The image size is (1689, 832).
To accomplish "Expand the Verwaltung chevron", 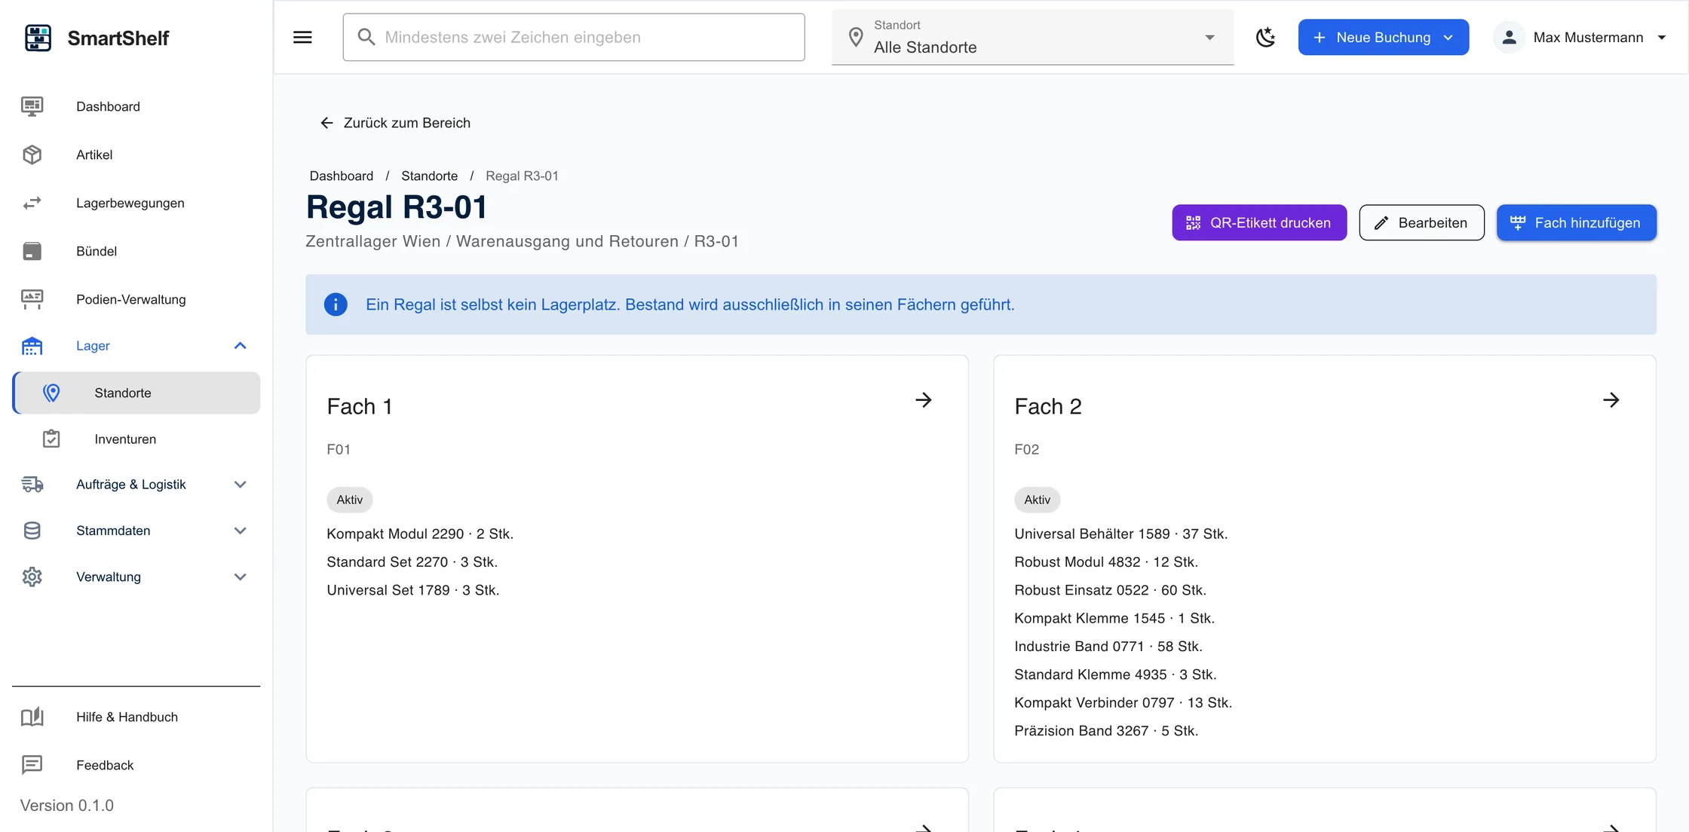I will click(x=241, y=577).
